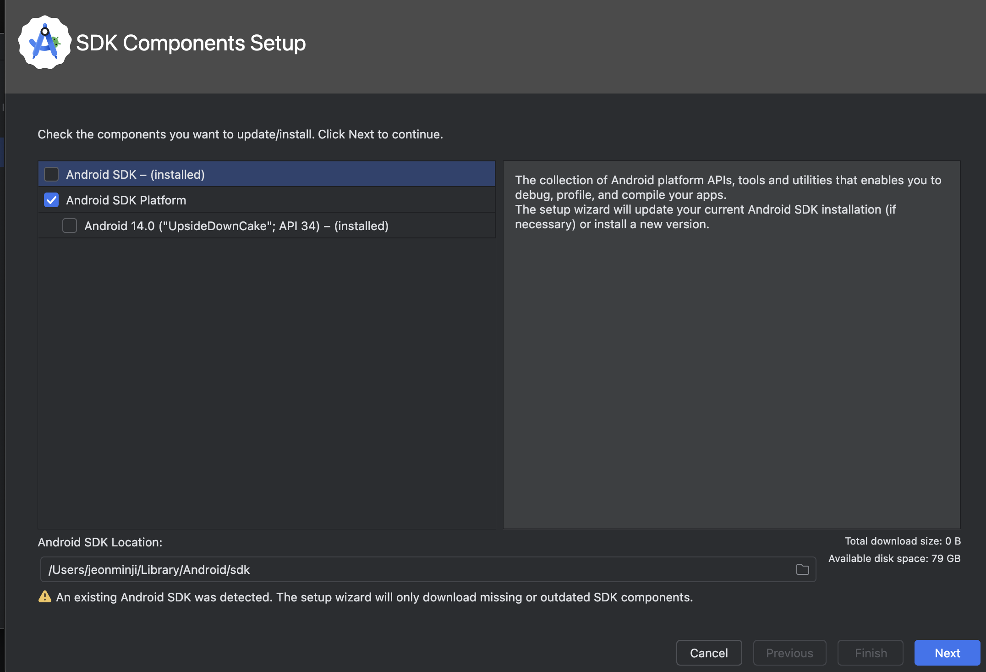The width and height of the screenshot is (986, 672).
Task: Click the 'Android SDK Location:' label
Action: pyautogui.click(x=100, y=542)
